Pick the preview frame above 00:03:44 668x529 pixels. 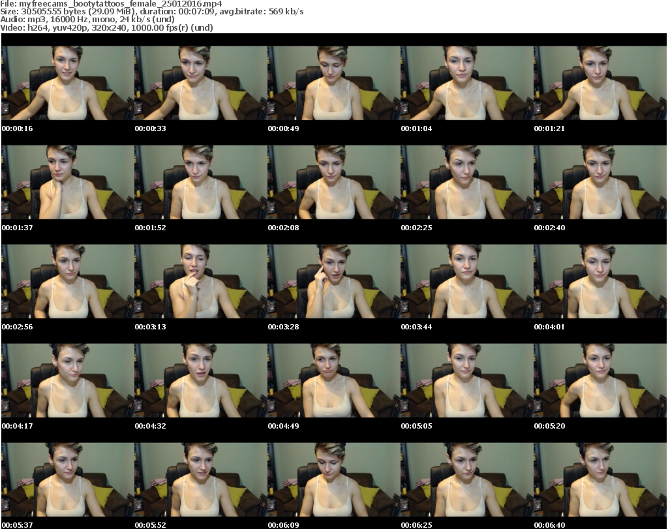pyautogui.click(x=467, y=282)
